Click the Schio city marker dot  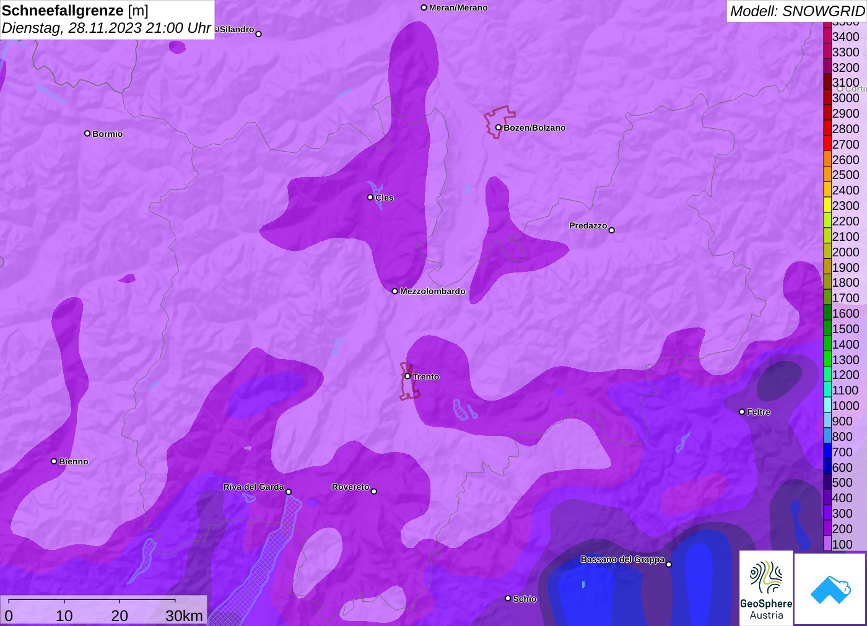pyautogui.click(x=508, y=598)
